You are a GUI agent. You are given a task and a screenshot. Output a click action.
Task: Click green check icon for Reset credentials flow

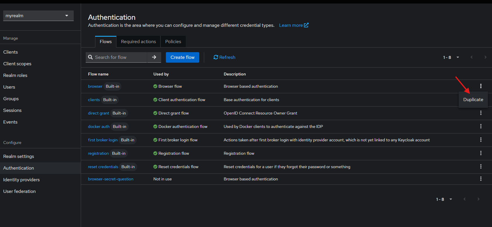point(155,167)
